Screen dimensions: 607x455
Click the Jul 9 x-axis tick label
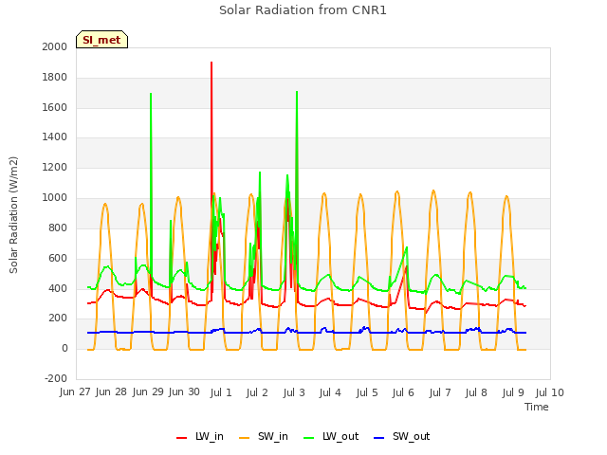(513, 392)
